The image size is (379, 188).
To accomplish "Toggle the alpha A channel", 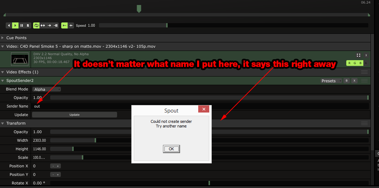I will coord(366,63).
